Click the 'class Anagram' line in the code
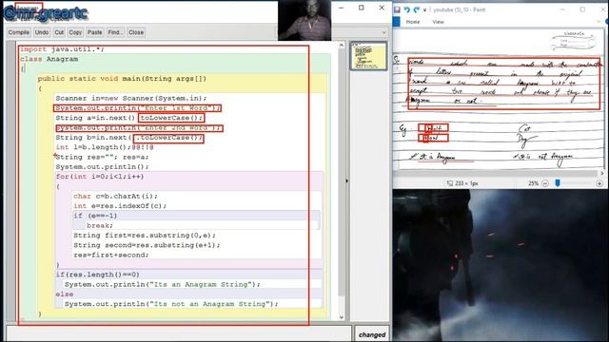Viewport: 609px width, 342px height. [49, 59]
